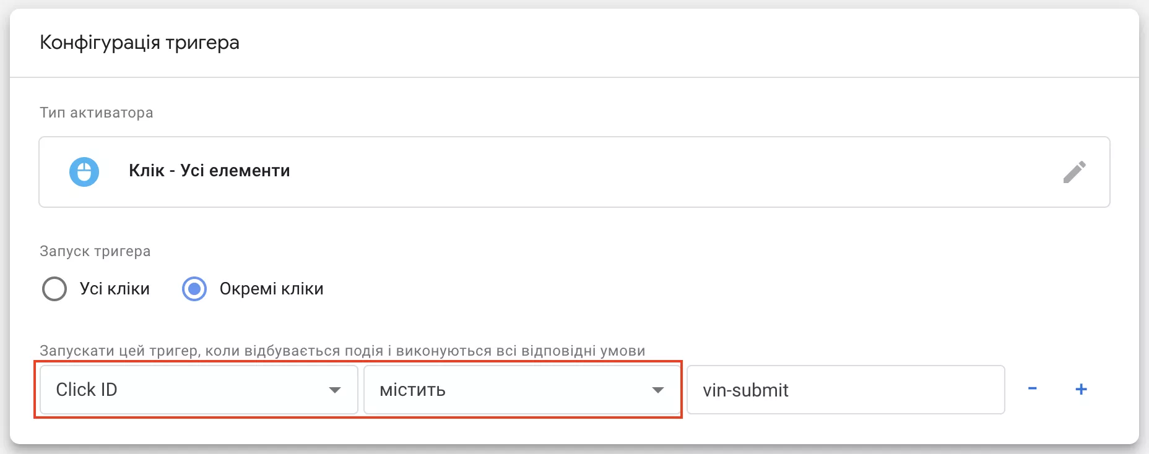Select the "Усі кліки" radio button
Image resolution: width=1149 pixels, height=454 pixels.
click(54, 289)
